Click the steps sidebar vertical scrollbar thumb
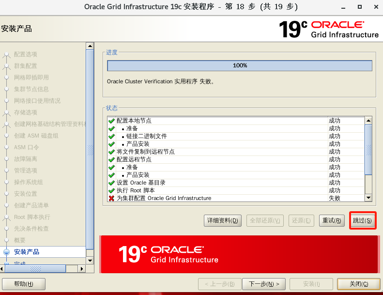This screenshot has width=383, height=295. pos(90,150)
